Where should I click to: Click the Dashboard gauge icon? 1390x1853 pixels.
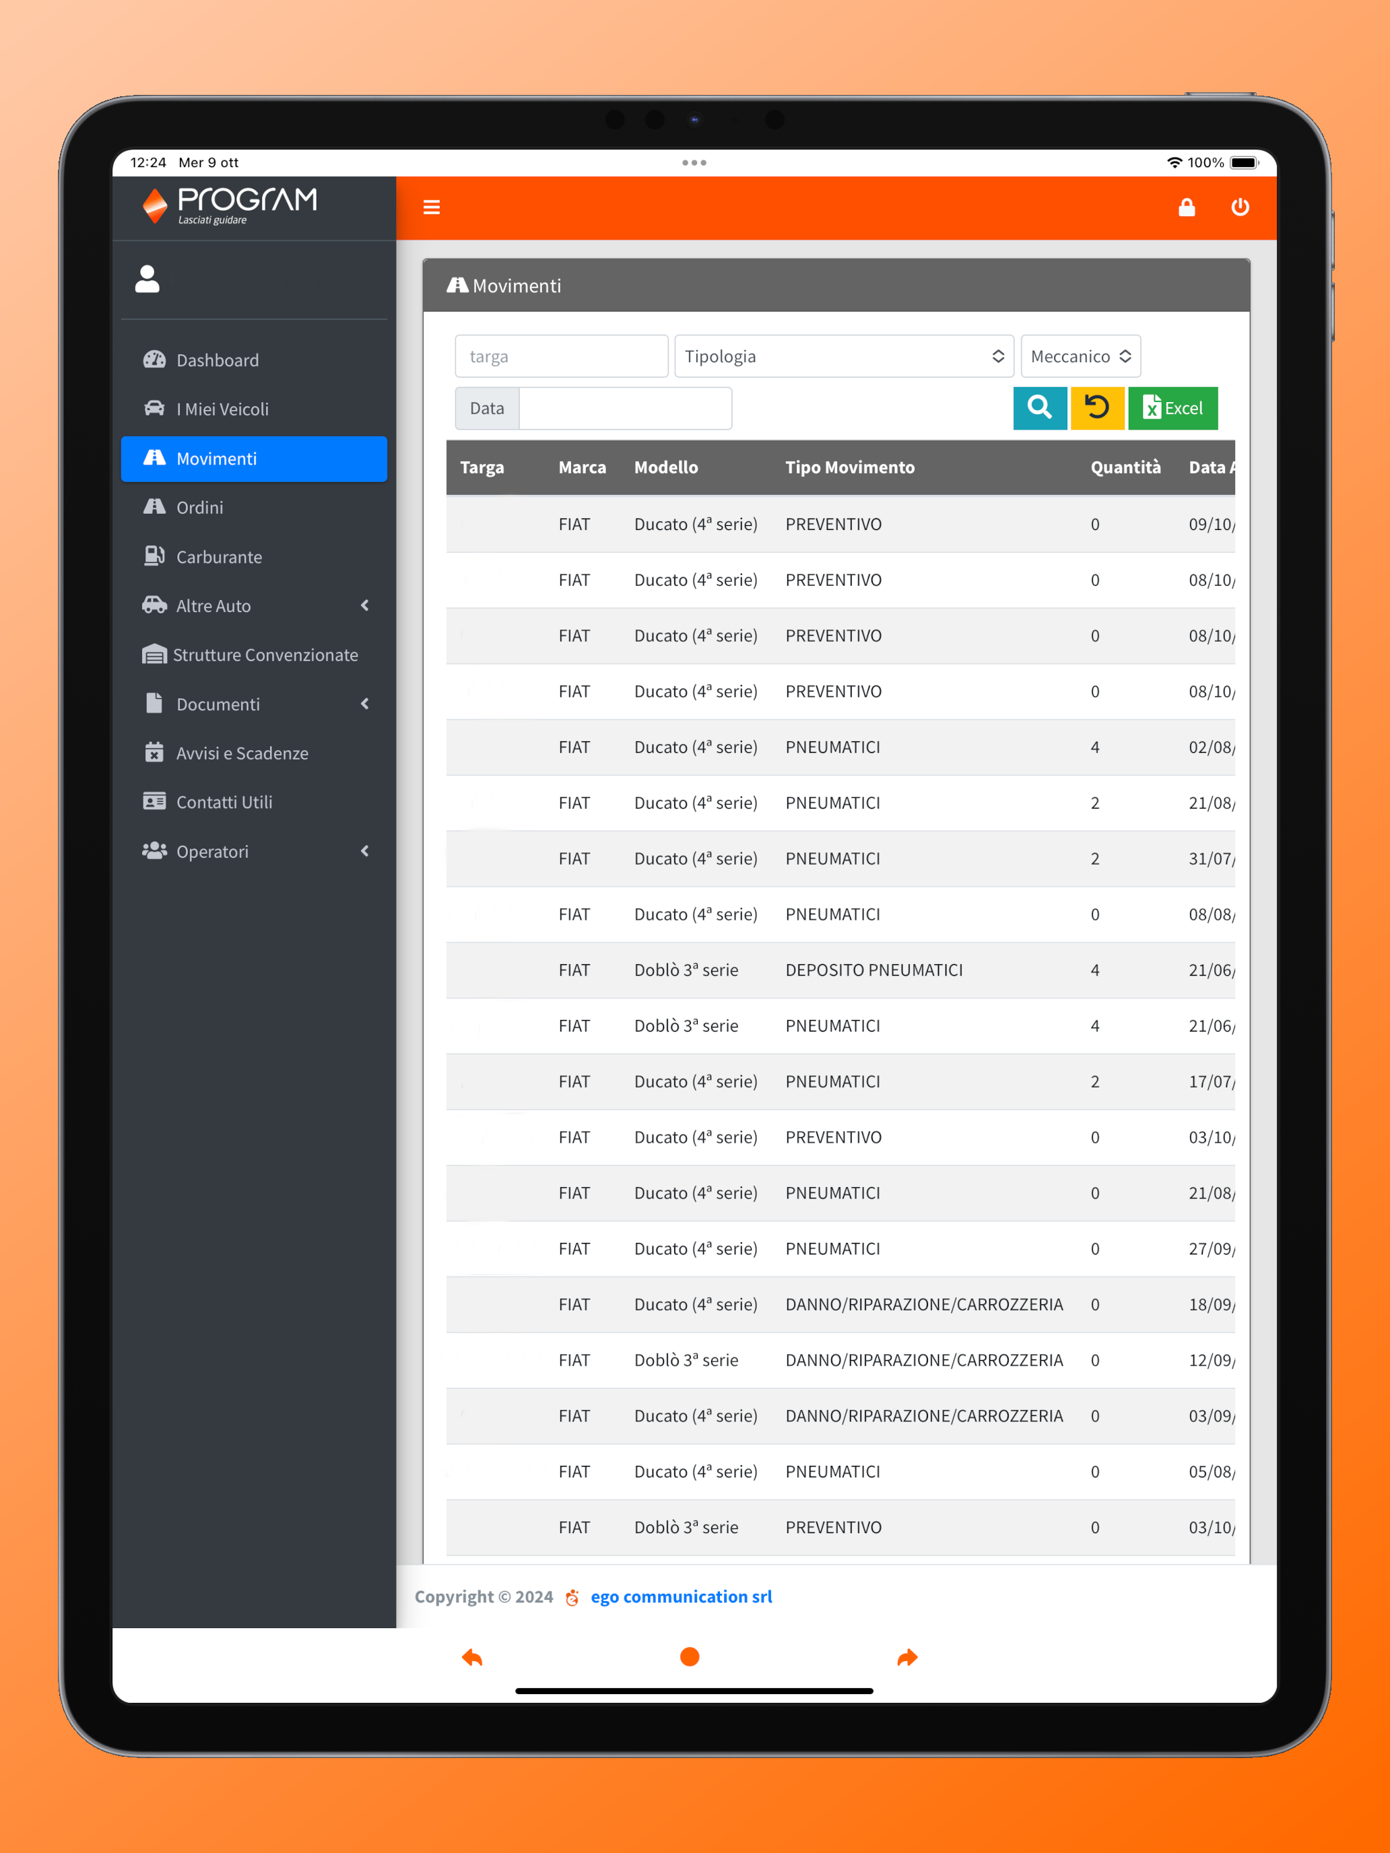(x=154, y=360)
